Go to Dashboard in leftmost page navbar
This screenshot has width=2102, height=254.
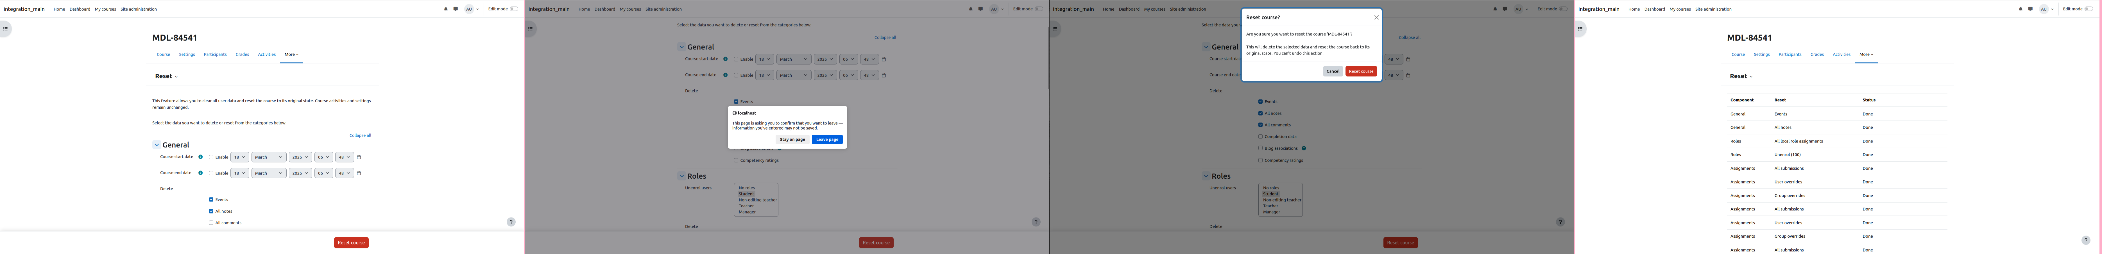(x=80, y=9)
